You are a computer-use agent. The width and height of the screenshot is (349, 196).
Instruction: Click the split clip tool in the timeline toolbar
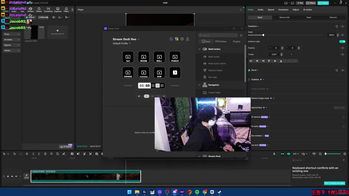point(27,154)
